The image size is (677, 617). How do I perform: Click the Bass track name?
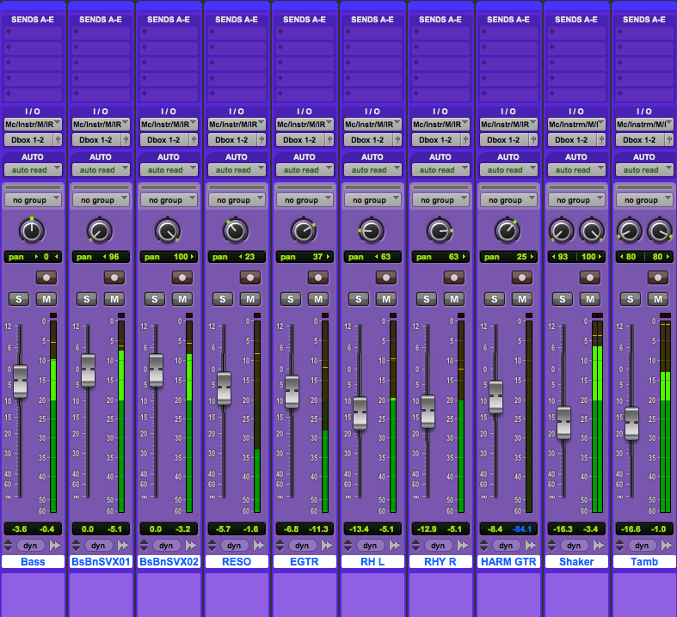click(33, 562)
